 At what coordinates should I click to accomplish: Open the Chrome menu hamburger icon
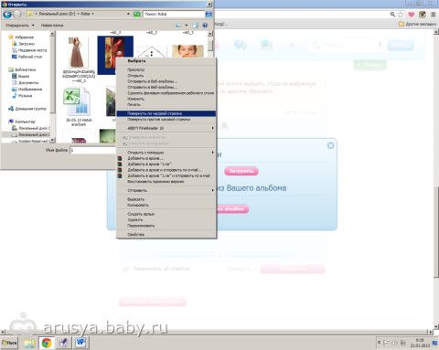tap(434, 14)
